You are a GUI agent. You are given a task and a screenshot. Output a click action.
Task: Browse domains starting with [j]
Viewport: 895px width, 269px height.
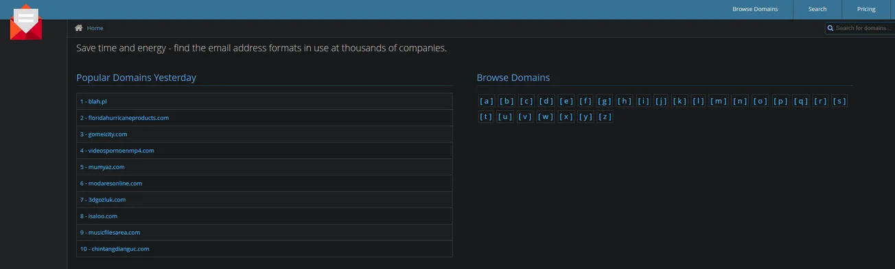[x=661, y=101]
